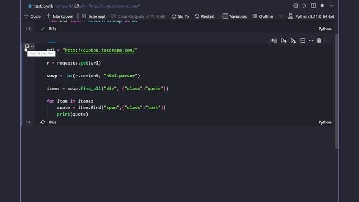The width and height of the screenshot is (359, 202).
Task: Open the run-options chevron beside the stop button
Action: coord(33,47)
